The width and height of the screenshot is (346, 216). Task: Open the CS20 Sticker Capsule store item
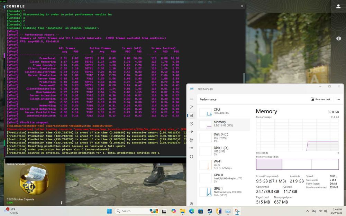coord(34,184)
